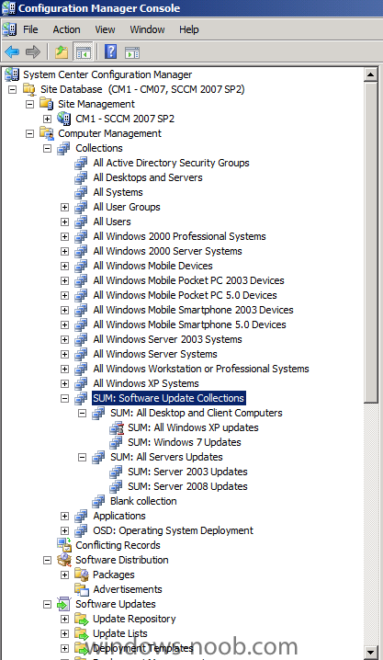Toggle Show/Hide Console Tree toolbar icon
The image size is (383, 660).
83,52
